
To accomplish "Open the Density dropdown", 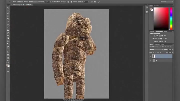I will click(x=33, y=2).
